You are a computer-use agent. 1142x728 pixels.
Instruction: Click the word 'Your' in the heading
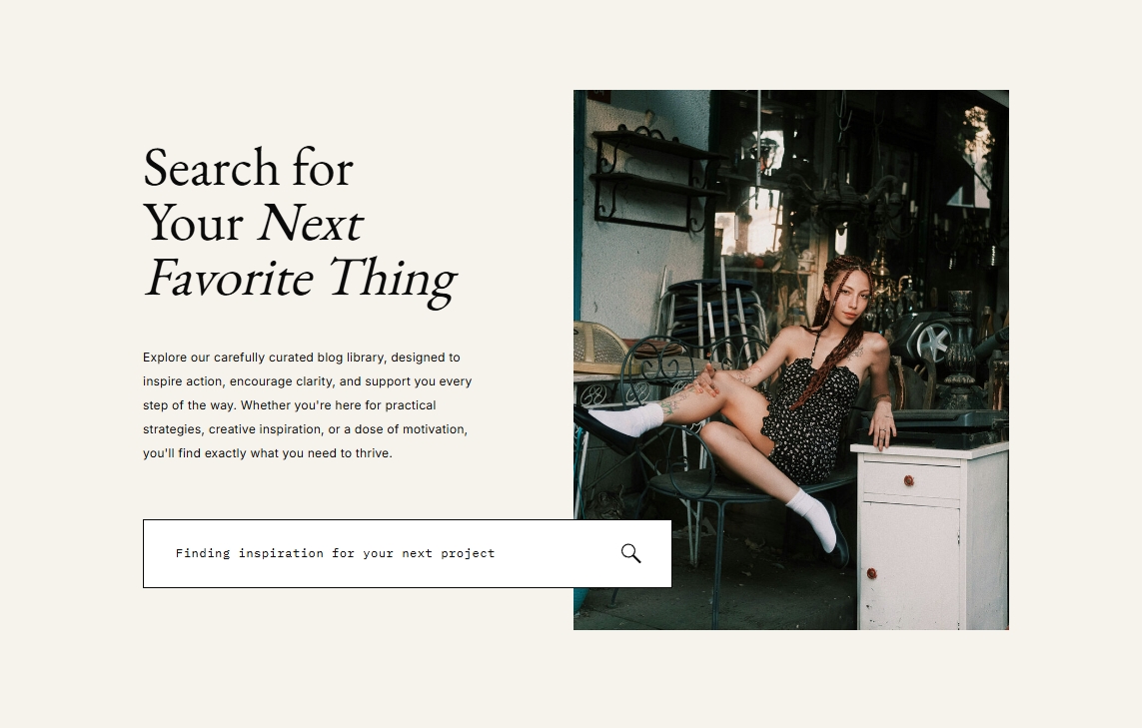tap(193, 223)
